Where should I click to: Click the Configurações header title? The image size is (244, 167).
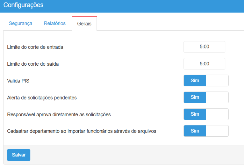pyautogui.click(x=23, y=5)
